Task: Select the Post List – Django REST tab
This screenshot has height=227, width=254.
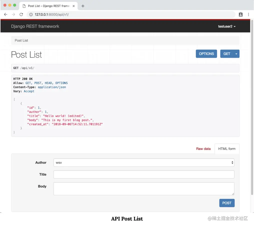Action: coord(48,6)
